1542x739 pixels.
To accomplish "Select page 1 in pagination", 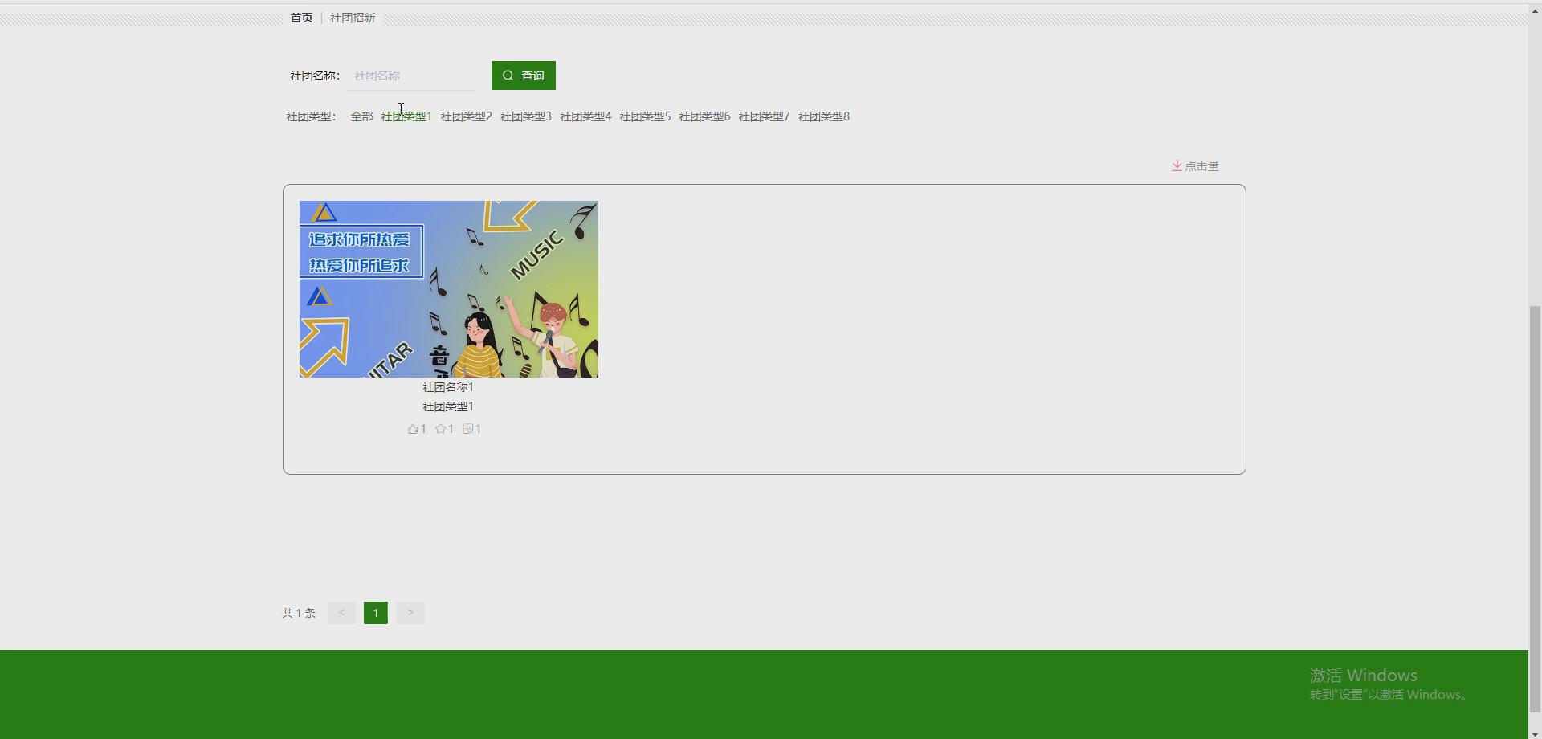I will (376, 613).
